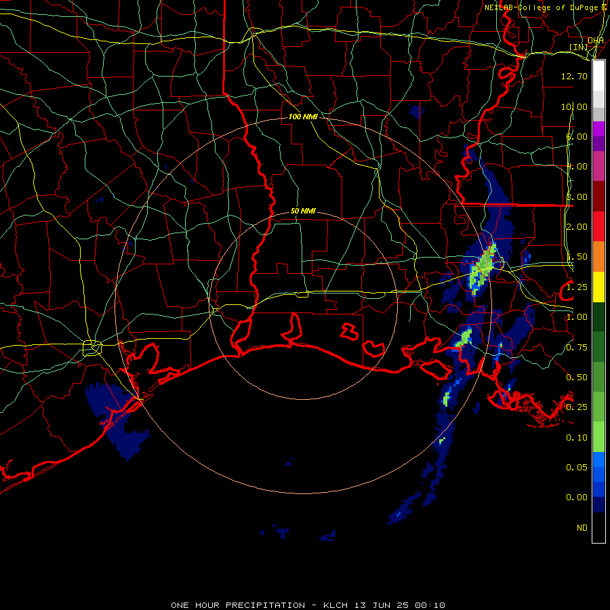The height and width of the screenshot is (610, 610).
Task: Select the pink swatch in the color scale
Action: coord(598,166)
